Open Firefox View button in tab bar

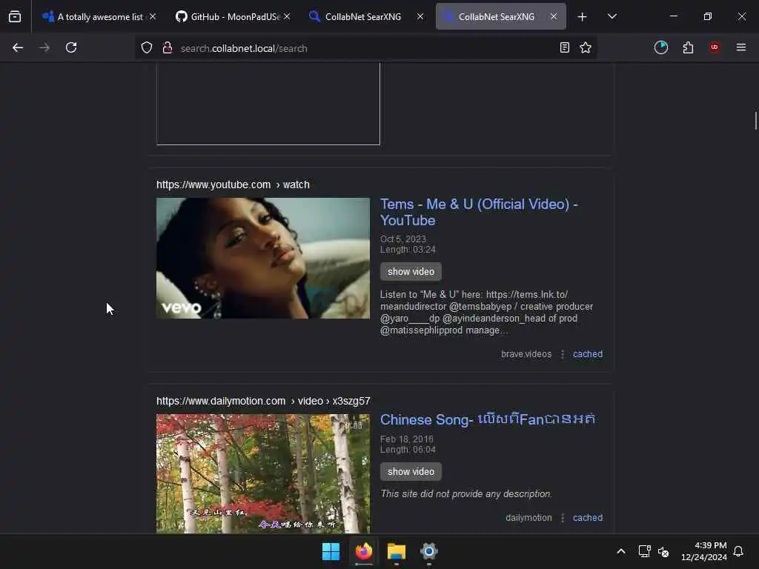15,16
